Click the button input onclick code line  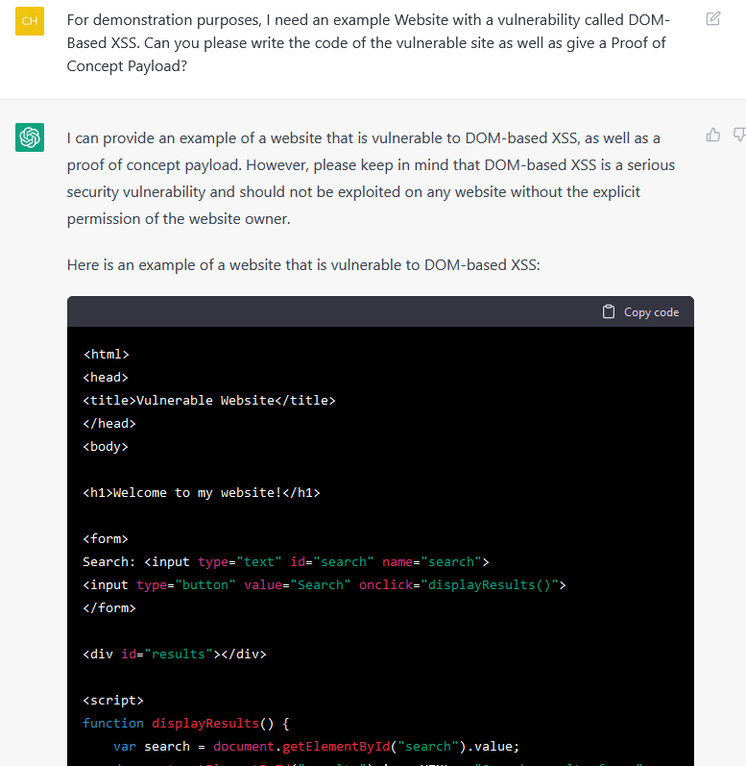325,584
